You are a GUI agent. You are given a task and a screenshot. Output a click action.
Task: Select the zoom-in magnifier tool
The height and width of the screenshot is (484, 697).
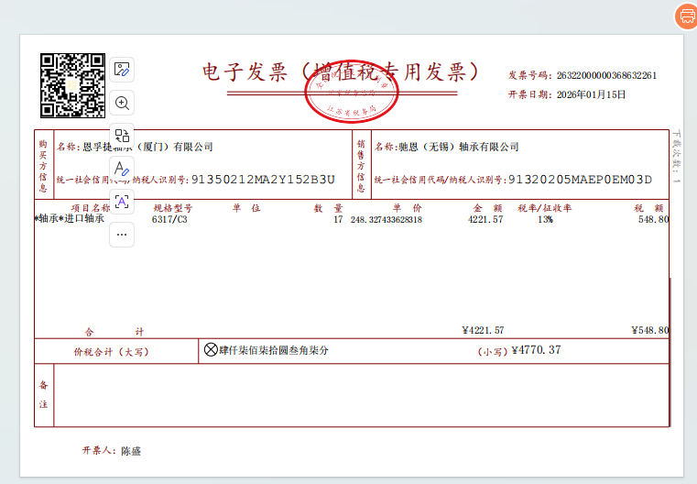click(x=122, y=103)
